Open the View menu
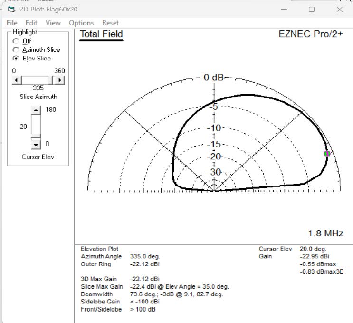Screen dimensions: 353x323 pyautogui.click(x=53, y=22)
